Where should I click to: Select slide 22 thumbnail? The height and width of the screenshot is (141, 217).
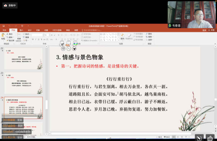23,58
